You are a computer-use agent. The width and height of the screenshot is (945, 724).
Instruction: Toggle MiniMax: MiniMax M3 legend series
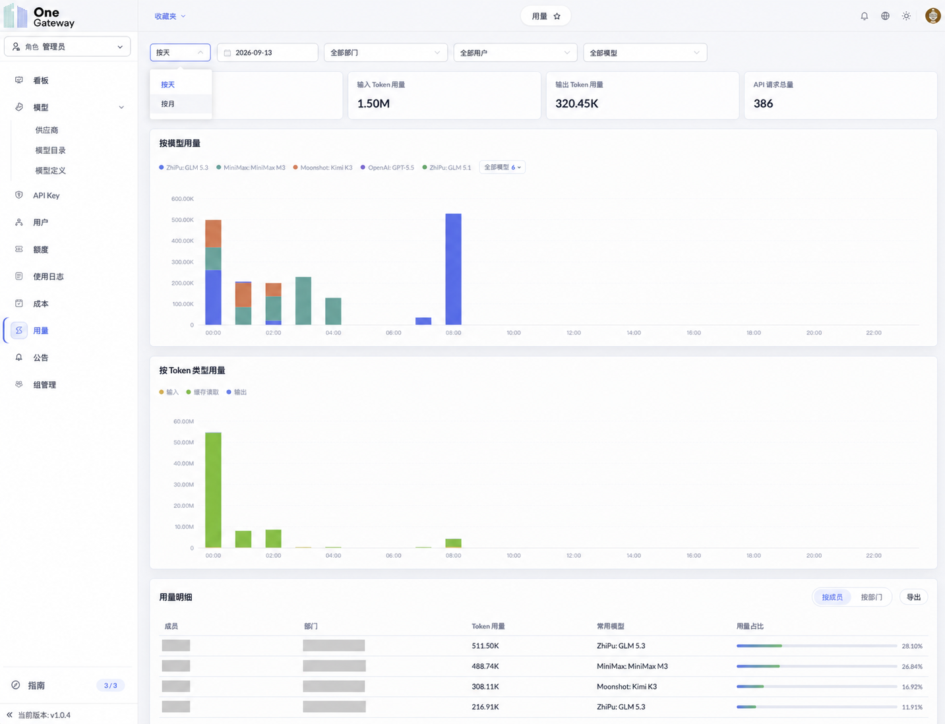coord(251,167)
